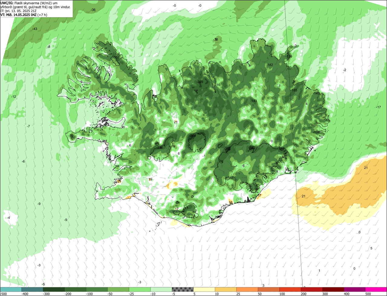This screenshot has height=296, width=387.
Task: Click the legend swatch between 400 and 500
Action: pyautogui.click(x=354, y=289)
